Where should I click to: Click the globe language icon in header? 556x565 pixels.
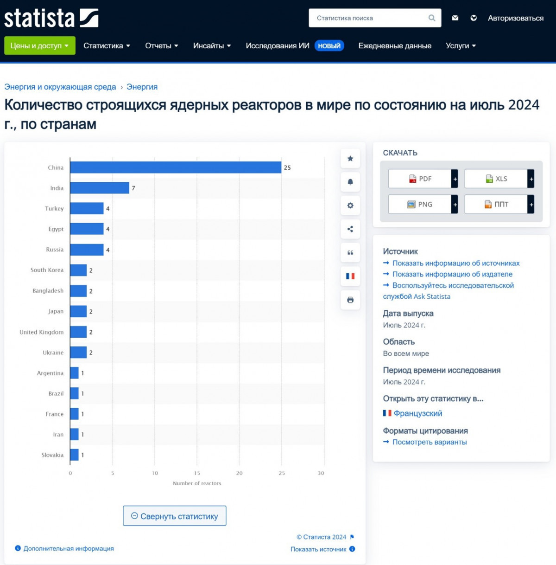pyautogui.click(x=474, y=18)
